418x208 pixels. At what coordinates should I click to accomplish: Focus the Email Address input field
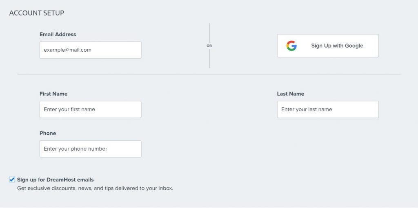point(90,50)
